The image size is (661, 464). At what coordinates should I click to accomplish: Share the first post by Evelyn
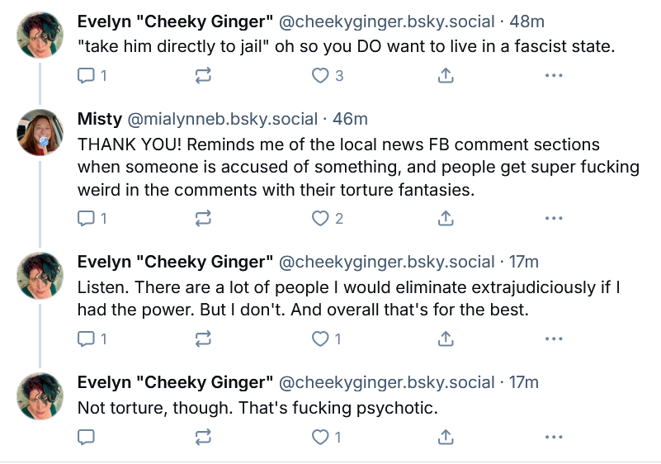point(445,76)
